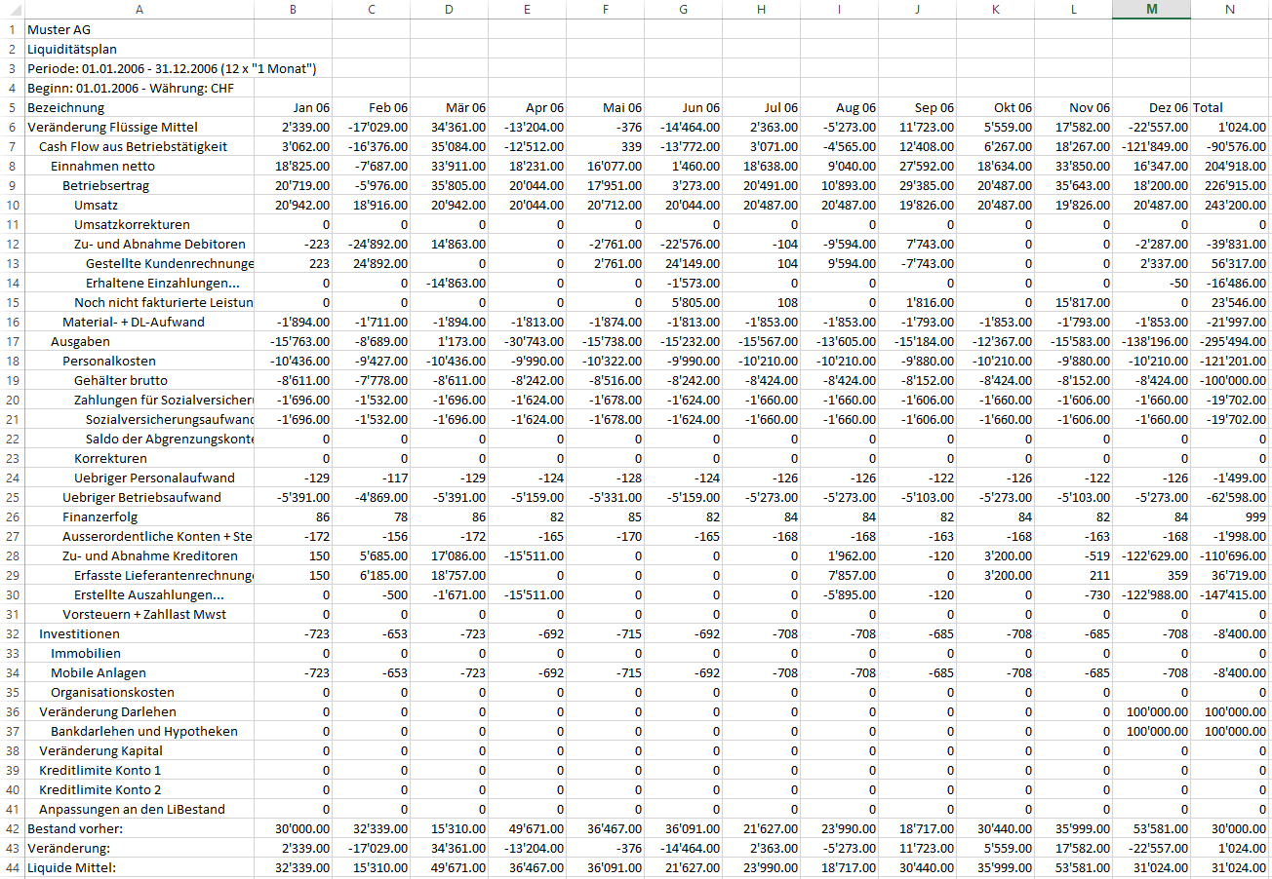Click the row 44 header number
This screenshot has width=1272, height=879.
coord(12,867)
